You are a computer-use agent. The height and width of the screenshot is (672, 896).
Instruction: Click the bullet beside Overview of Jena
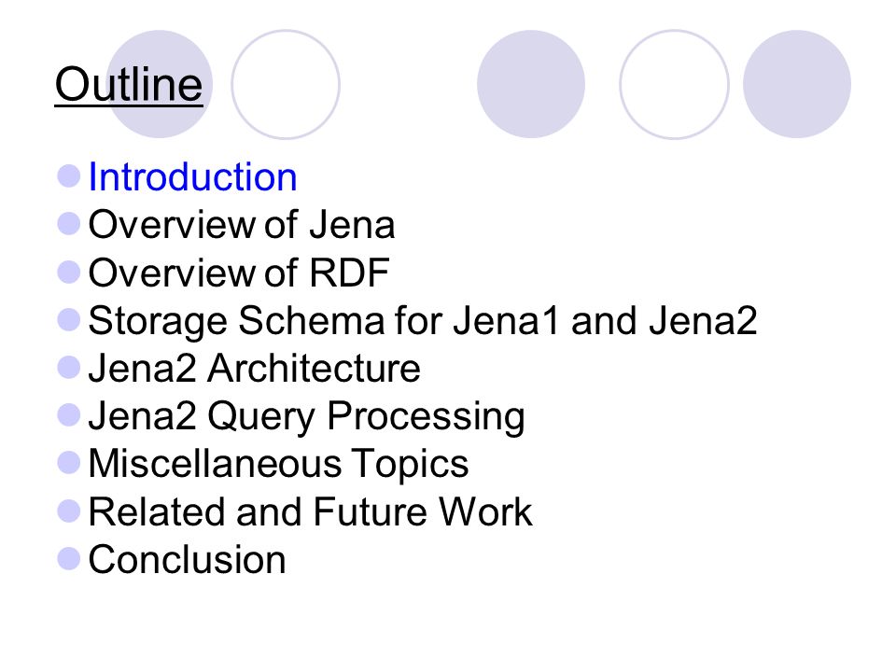(68, 224)
